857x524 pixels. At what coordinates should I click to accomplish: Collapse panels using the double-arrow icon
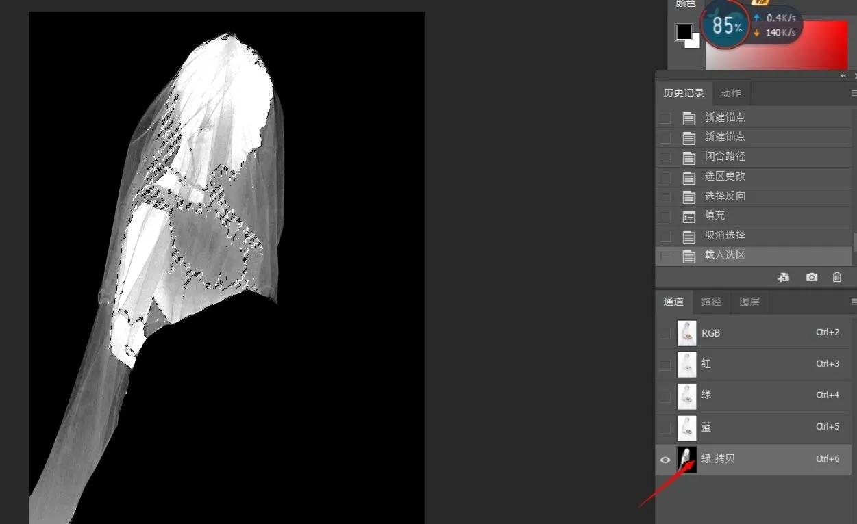[843, 76]
